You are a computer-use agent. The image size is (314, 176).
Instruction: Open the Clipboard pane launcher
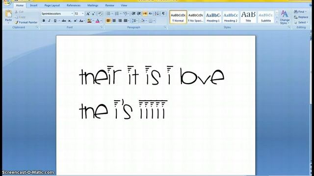(37, 27)
